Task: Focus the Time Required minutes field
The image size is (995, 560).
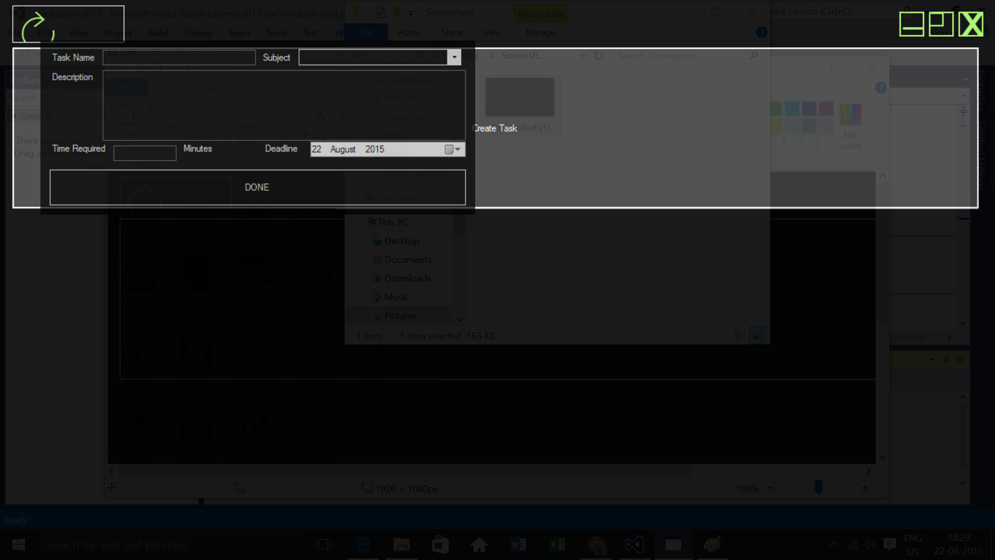Action: click(x=145, y=153)
